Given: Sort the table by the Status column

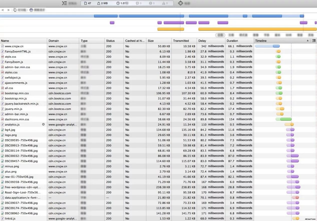Looking at the screenshot, I should point(114,41).
